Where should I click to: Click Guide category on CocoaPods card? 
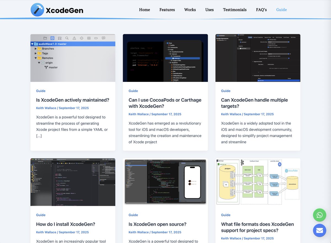pos(133,91)
